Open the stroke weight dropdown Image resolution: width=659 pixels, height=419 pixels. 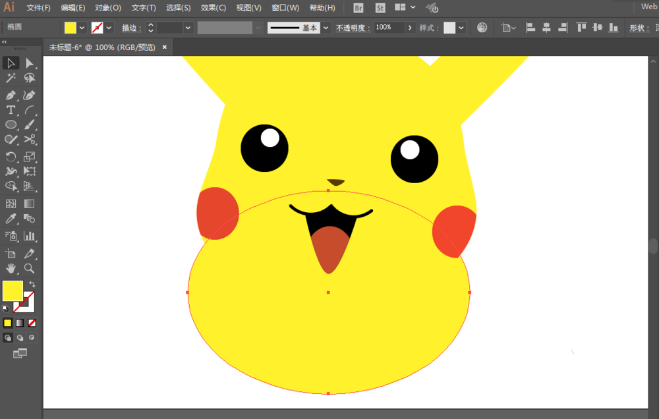coord(188,28)
